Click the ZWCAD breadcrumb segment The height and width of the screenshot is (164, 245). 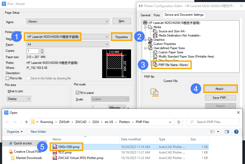pyautogui.click(x=81, y=122)
